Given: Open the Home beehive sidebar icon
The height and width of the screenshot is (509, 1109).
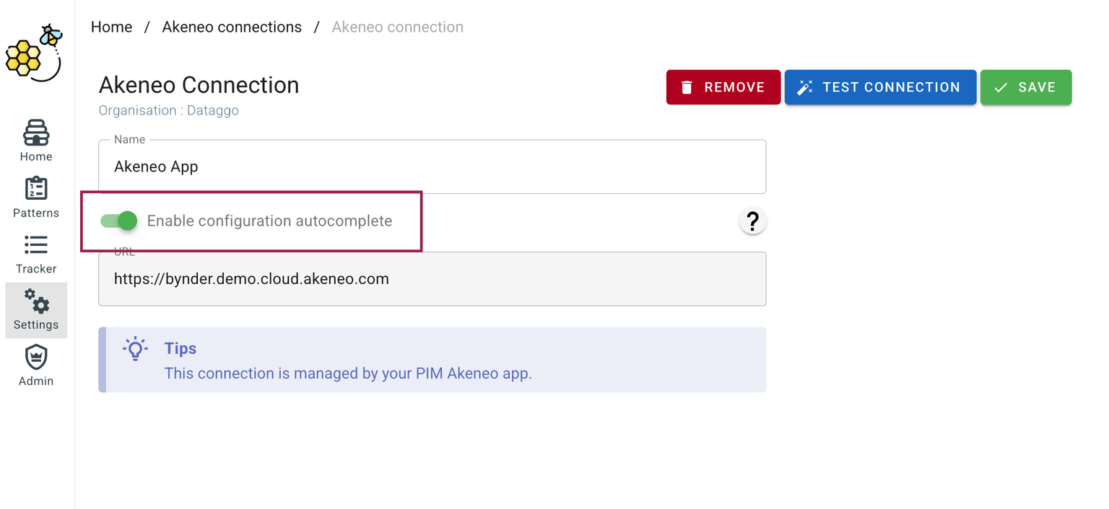Looking at the screenshot, I should pyautogui.click(x=36, y=133).
